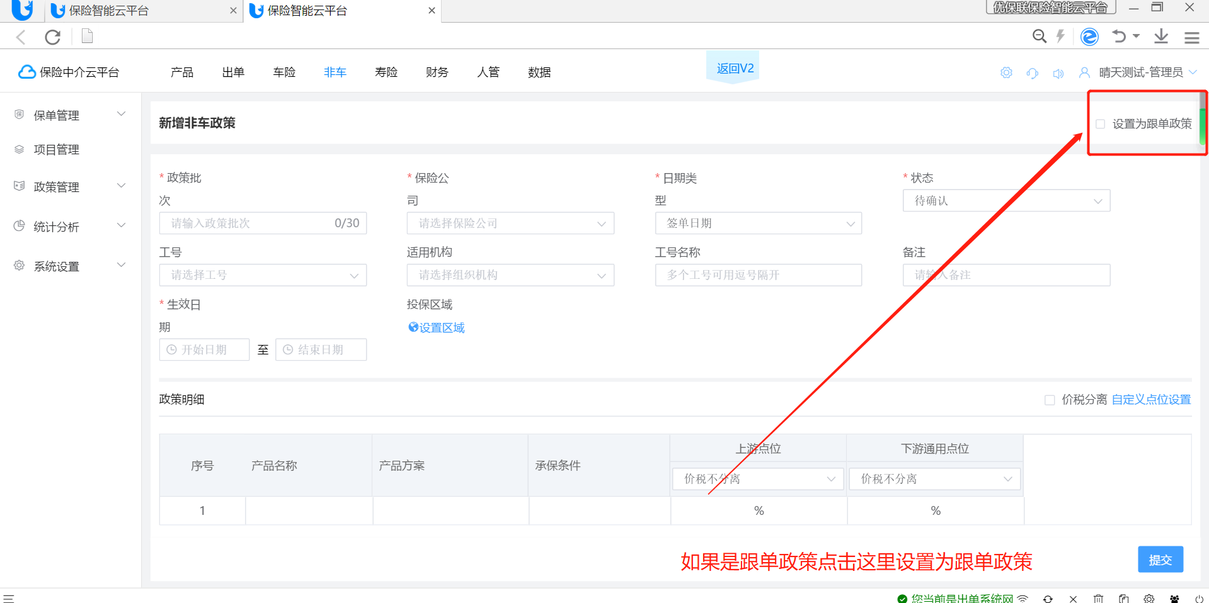The height and width of the screenshot is (603, 1209).
Task: Open 下游通用点位 价税不分离 dropdown
Action: [x=935, y=479]
